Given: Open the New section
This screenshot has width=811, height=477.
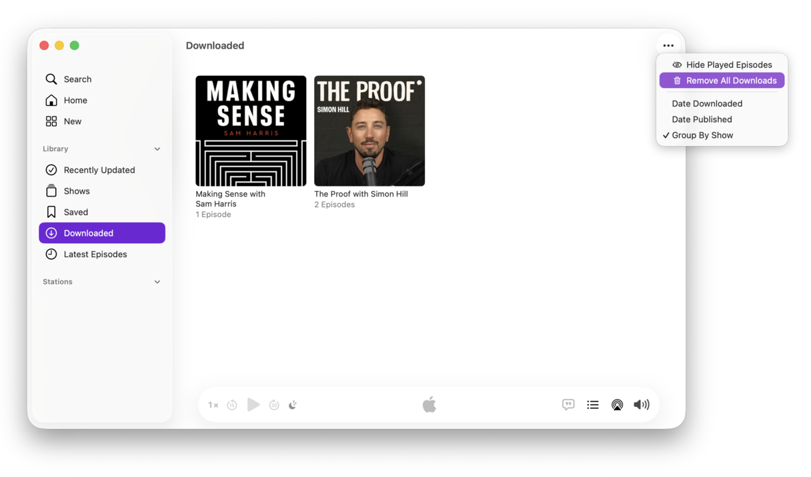Looking at the screenshot, I should click(102, 121).
